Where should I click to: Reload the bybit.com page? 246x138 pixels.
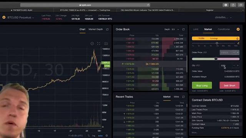pyautogui.click(x=148, y=5)
